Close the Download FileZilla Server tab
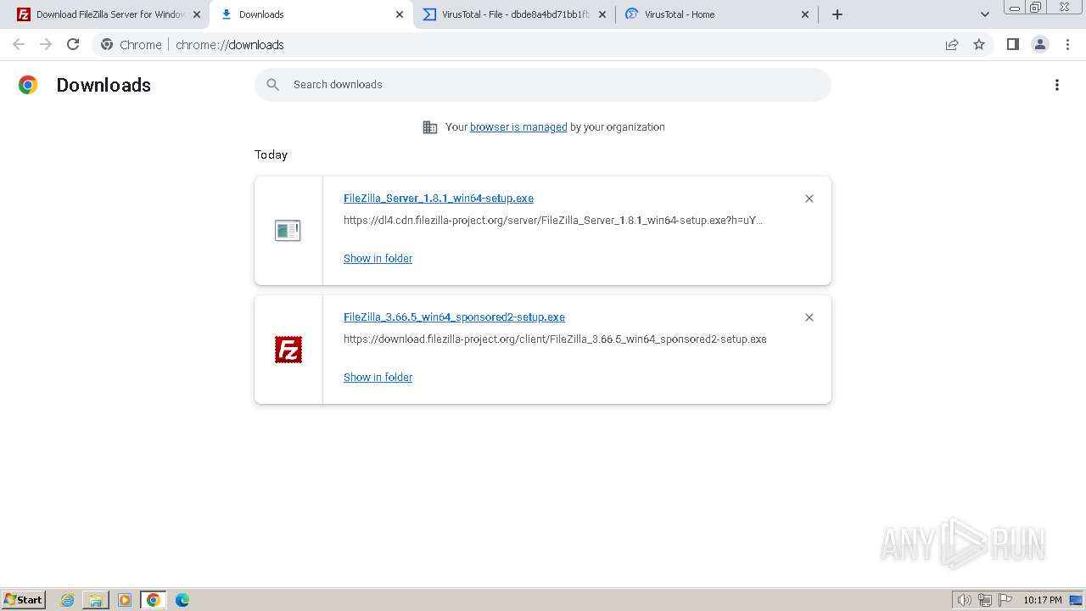This screenshot has height=611, width=1086. point(197,14)
